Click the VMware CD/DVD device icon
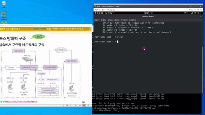This screenshot has height=115, width=205. (x=195, y=10)
